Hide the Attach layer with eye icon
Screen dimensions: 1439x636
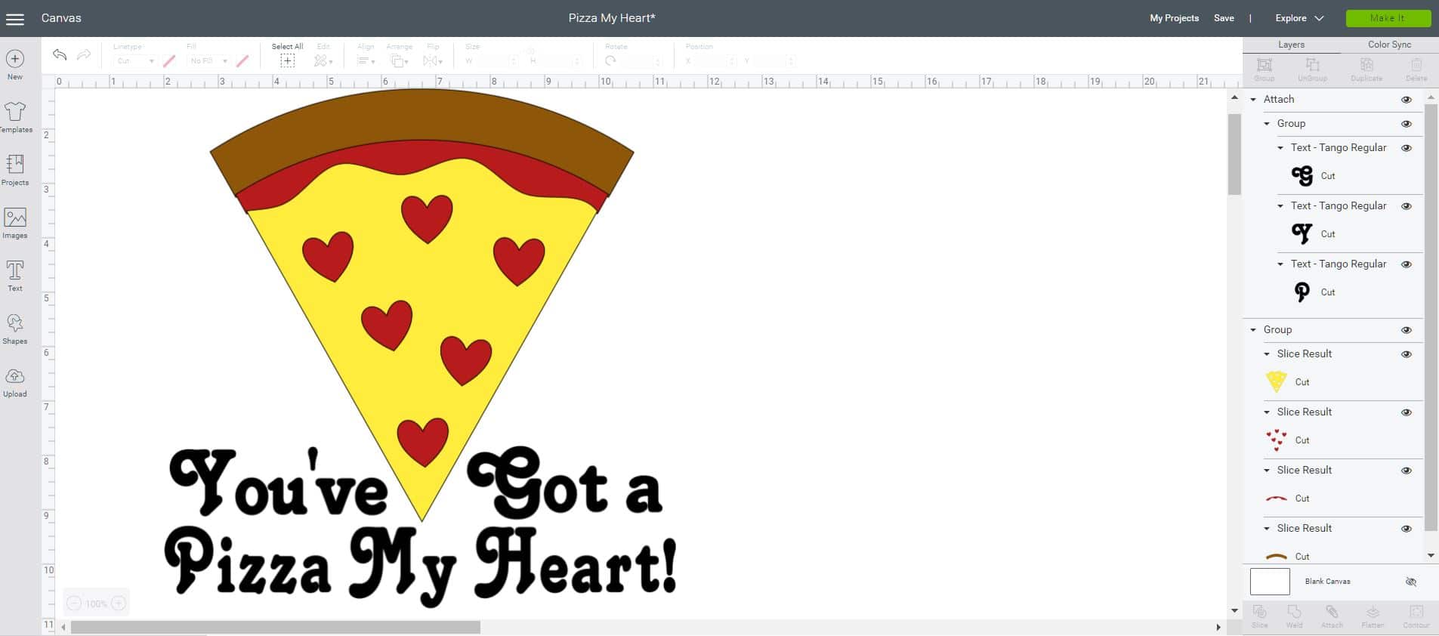[1407, 100]
